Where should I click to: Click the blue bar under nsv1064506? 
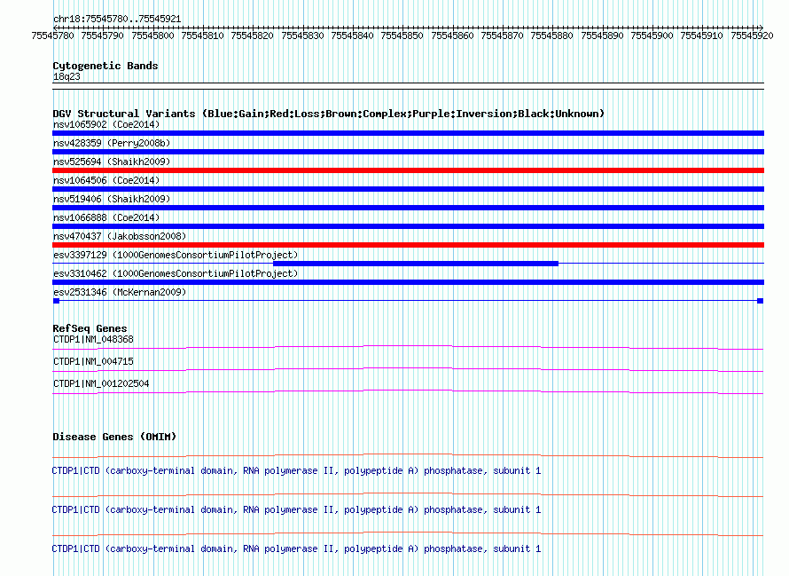pyautogui.click(x=408, y=189)
